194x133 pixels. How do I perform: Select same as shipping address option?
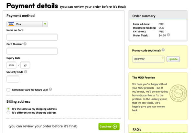click(8, 109)
